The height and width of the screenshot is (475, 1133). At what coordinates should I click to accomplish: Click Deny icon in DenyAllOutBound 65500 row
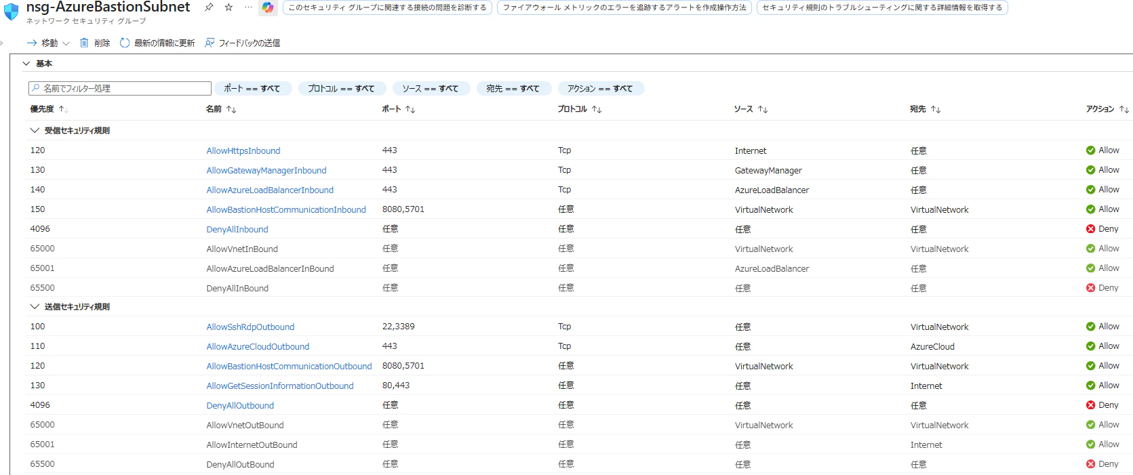pyautogui.click(x=1090, y=464)
